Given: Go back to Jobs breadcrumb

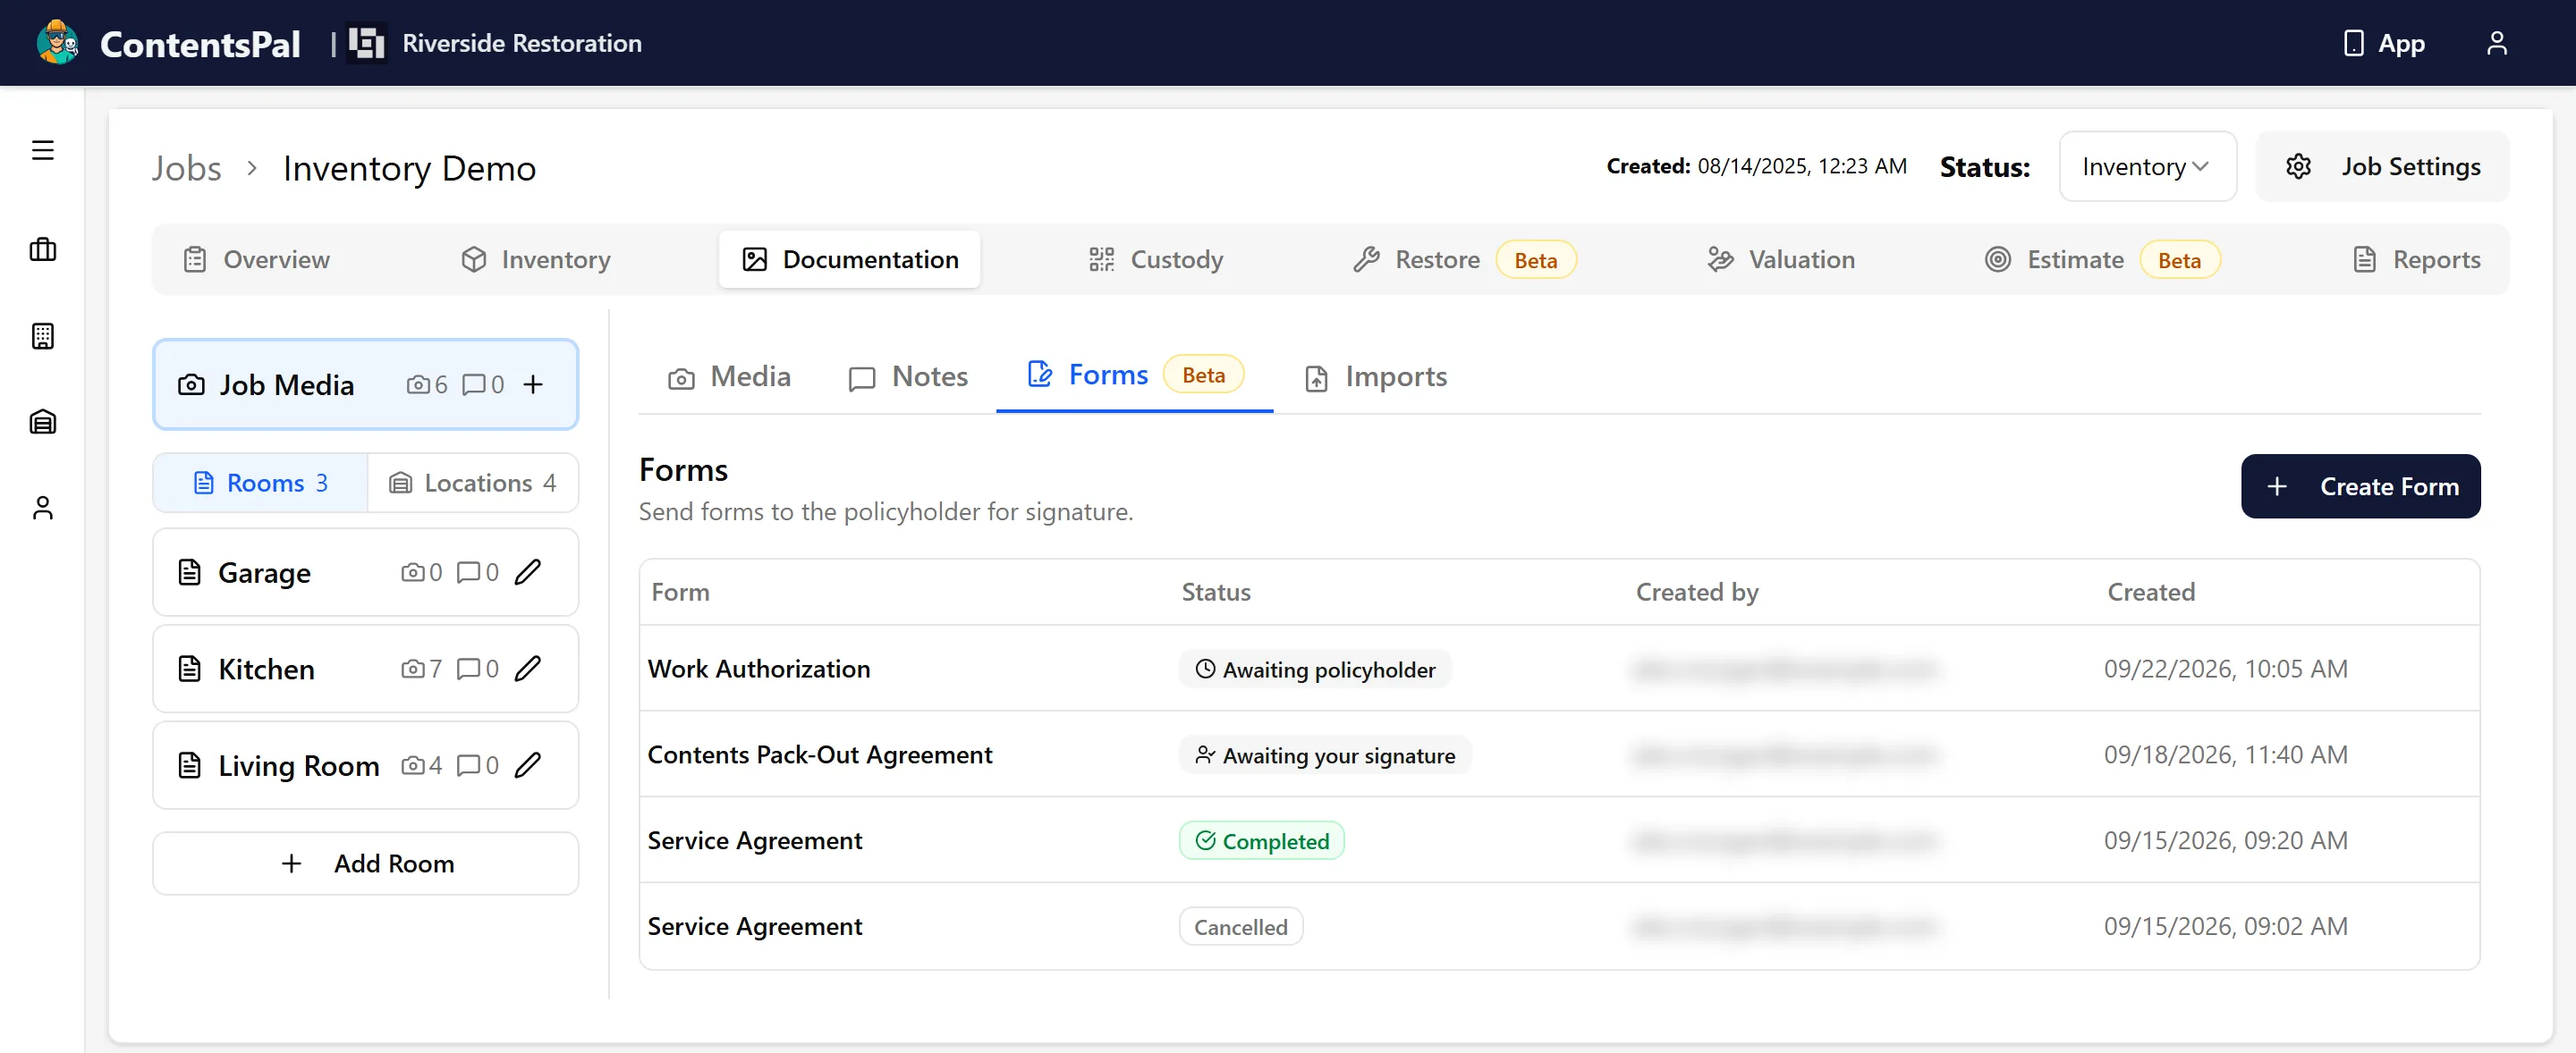Looking at the screenshot, I should (186, 168).
